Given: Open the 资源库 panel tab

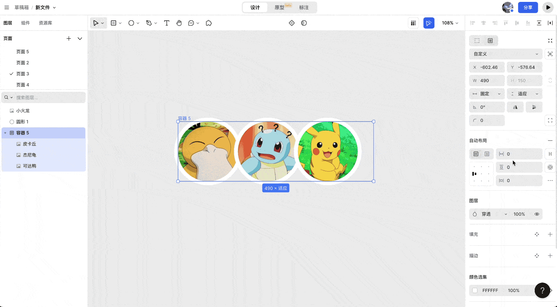Looking at the screenshot, I should [46, 23].
